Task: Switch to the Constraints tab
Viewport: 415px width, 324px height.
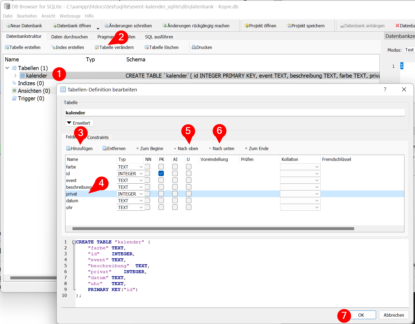Action: pyautogui.click(x=98, y=137)
